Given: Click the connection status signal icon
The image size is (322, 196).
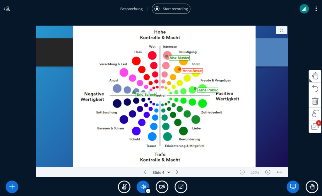Looking at the screenshot, I should [x=304, y=9].
